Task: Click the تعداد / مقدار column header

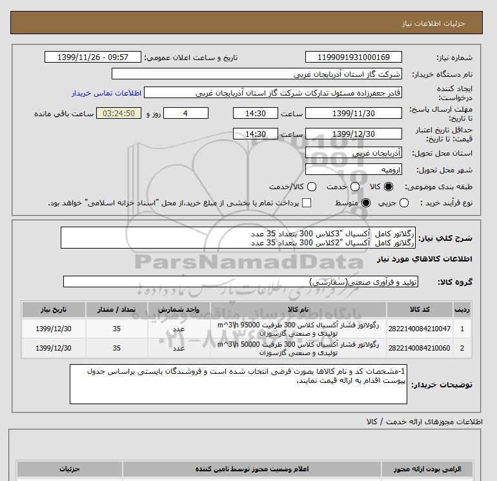Action: (x=117, y=309)
